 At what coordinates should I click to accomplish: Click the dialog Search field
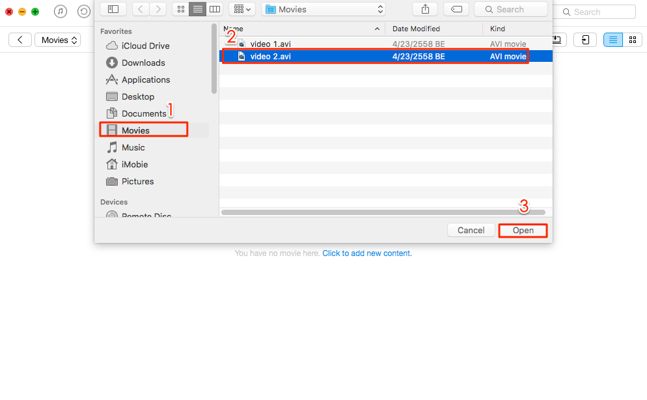[511, 9]
